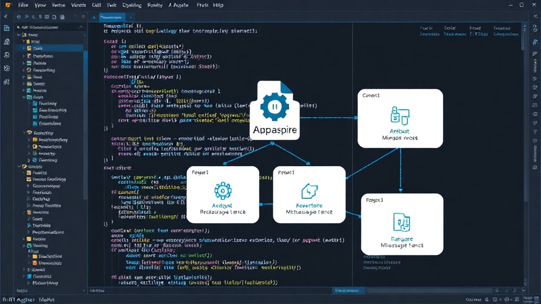The height and width of the screenshot is (304, 541).
Task: Click the RNfI Agjre status bar item
Action: pyautogui.click(x=18, y=300)
